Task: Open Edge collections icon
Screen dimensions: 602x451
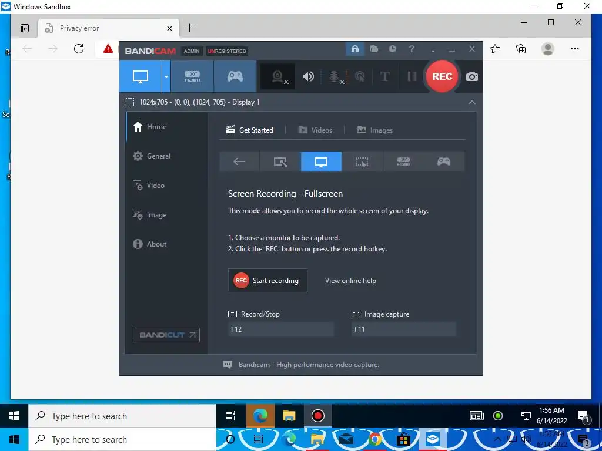Action: [x=521, y=49]
